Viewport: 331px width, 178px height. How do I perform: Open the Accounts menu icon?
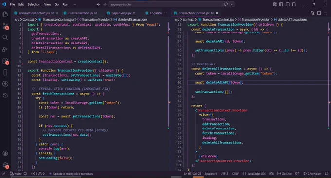pyautogui.click(x=5, y=153)
